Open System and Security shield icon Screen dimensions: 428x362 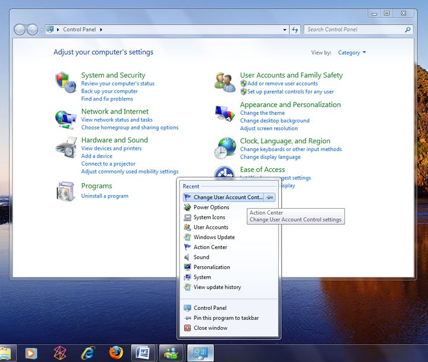pyautogui.click(x=65, y=82)
